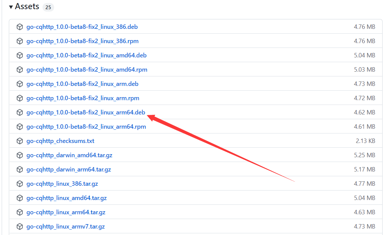Click size 5.03 MB of linux_amd64.rpm
The height and width of the screenshot is (235, 388).
[365, 70]
